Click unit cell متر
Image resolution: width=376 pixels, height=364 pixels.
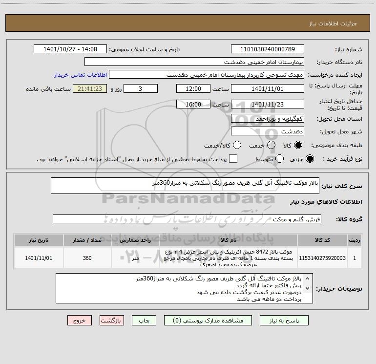135,258
